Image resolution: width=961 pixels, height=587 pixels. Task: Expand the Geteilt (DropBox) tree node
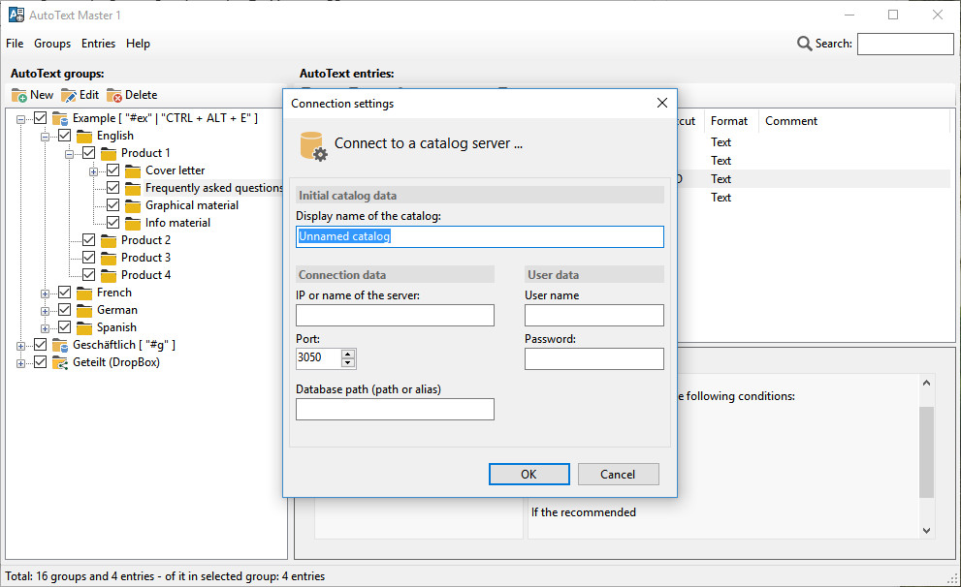click(x=20, y=363)
